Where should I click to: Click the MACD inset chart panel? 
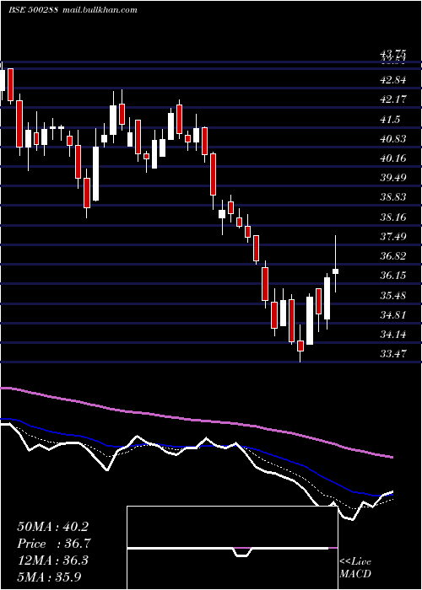point(232,548)
